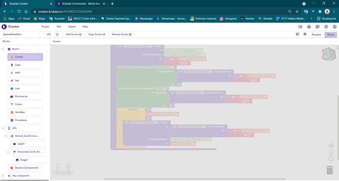Open the Variables blocks drawer
The width and height of the screenshot is (339, 181).
tap(25, 112)
